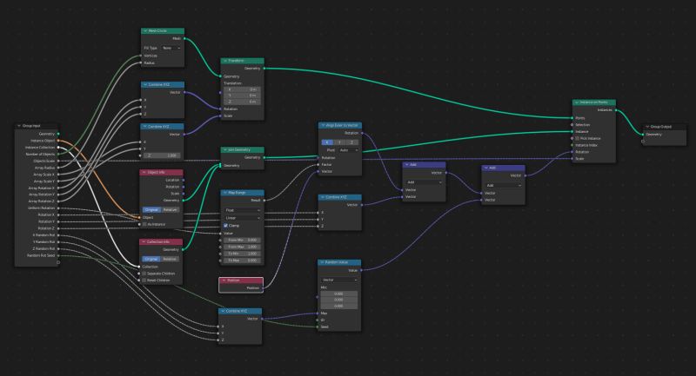Click Random Rot Seed socket on Group Input
The width and height of the screenshot is (696, 376).
58,255
